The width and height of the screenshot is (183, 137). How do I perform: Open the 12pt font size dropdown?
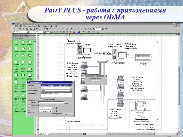[x=51, y=32]
